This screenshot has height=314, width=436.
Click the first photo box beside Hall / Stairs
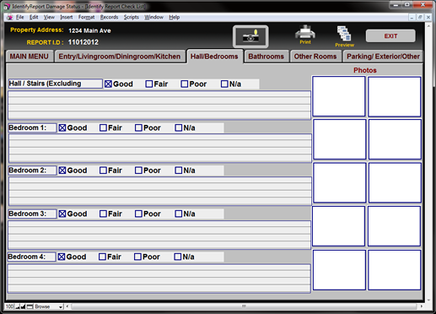339,96
